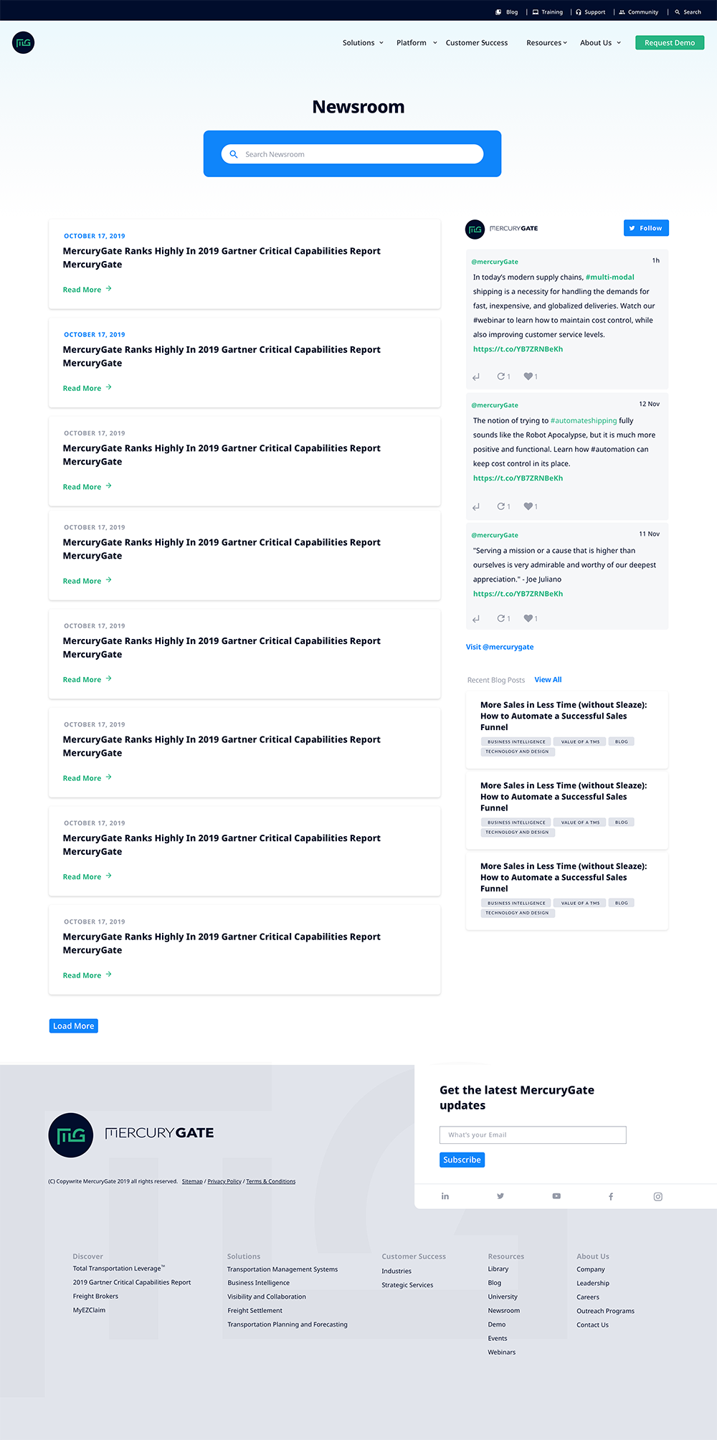Open the Instagram icon in the footer
Screen dimensions: 717x1440
tap(658, 1196)
